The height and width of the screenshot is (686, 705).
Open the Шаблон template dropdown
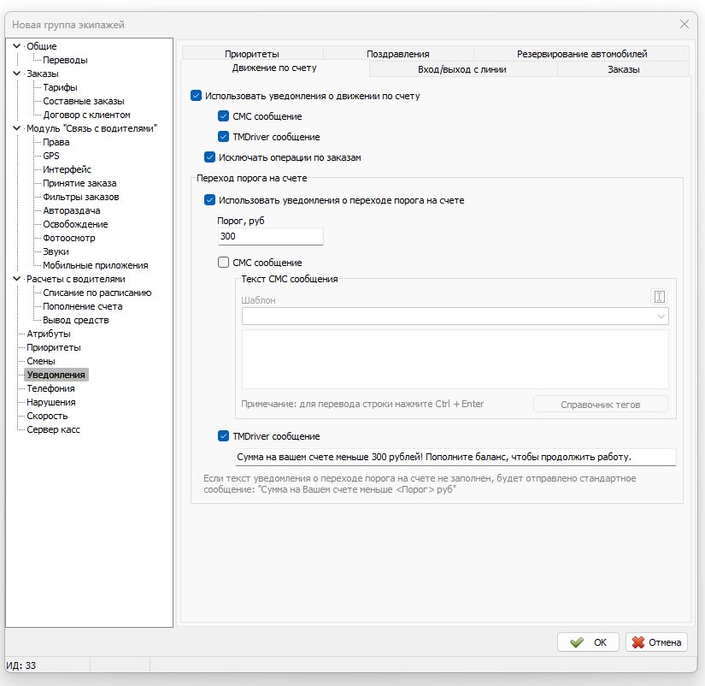point(455,316)
